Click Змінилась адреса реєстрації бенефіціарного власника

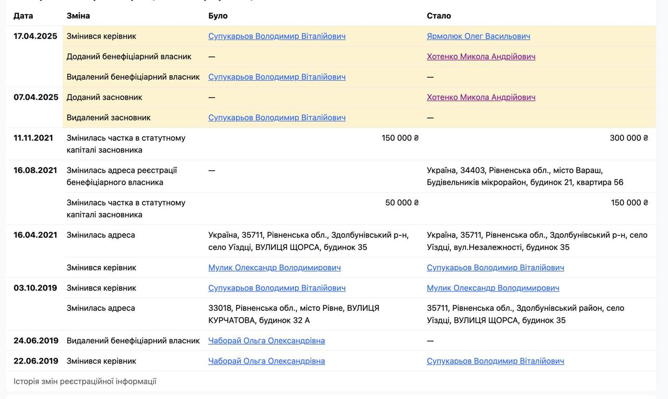(x=122, y=176)
